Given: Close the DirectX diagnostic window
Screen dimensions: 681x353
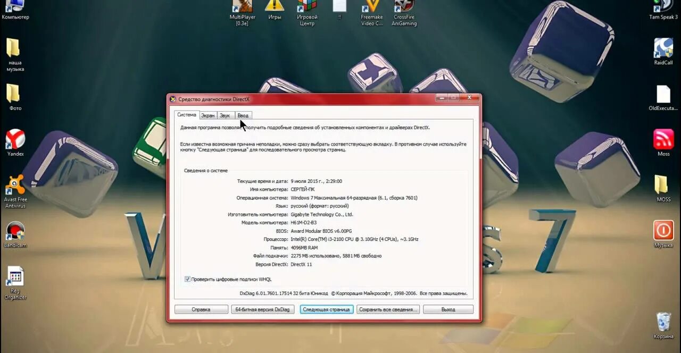Looking at the screenshot, I should click(469, 98).
